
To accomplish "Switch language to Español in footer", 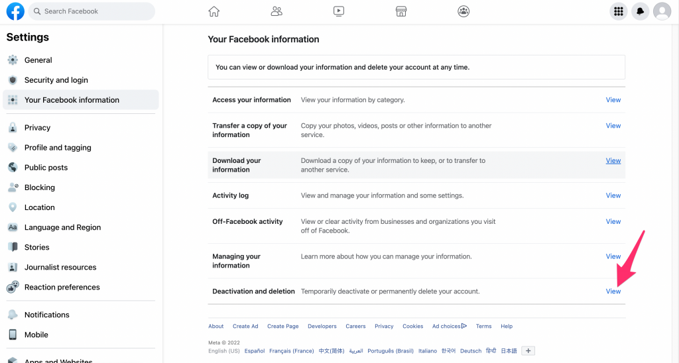I will 254,351.
